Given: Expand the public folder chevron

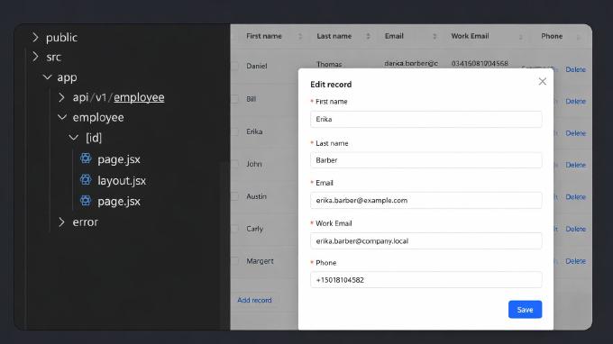Looking at the screenshot, I should [x=35, y=38].
